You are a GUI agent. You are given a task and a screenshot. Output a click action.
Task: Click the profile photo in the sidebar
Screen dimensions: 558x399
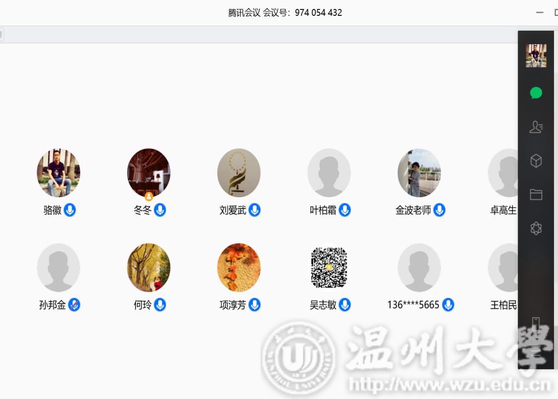pos(536,56)
